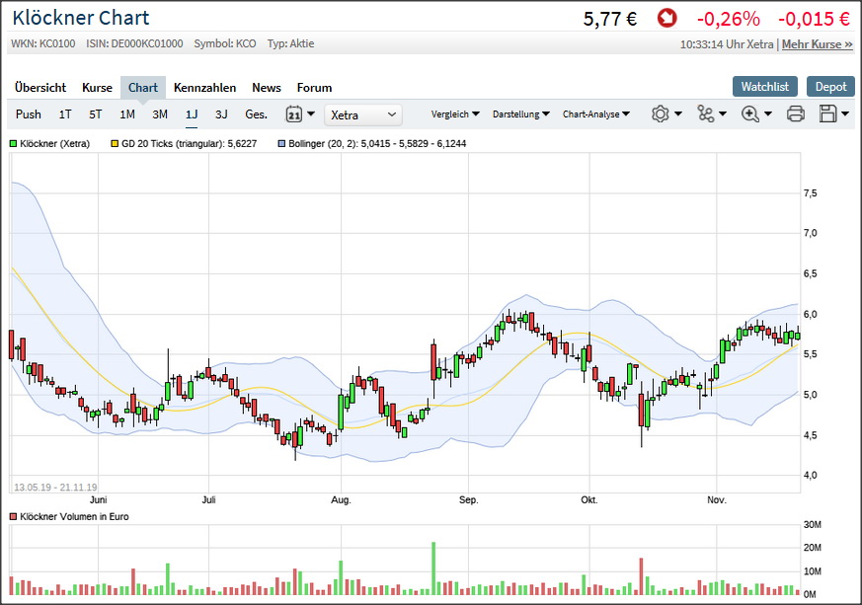Image resolution: width=862 pixels, height=605 pixels.
Task: Expand the Vergleich dropdown
Action: coord(455,114)
